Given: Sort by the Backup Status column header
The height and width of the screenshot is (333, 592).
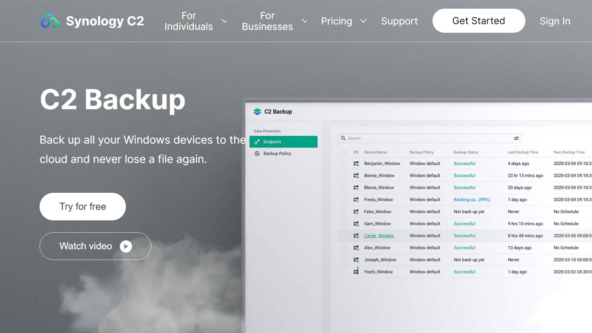Looking at the screenshot, I should click(466, 152).
